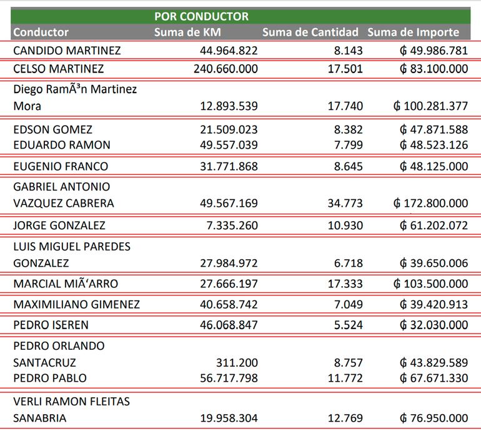Screen dimensions: 481x441
Task: Select GABRIEL ANTONIO VAZQUEZ CABRERA's cantidad 34.773
Action: coord(345,204)
